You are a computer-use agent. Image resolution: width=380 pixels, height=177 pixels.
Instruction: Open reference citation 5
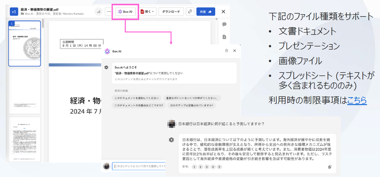pos(219,167)
